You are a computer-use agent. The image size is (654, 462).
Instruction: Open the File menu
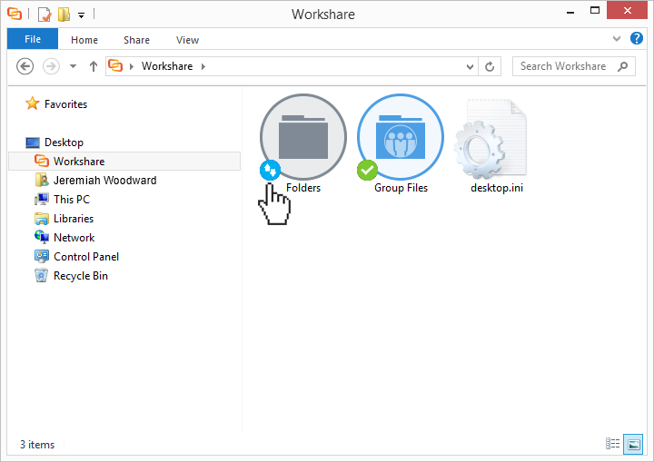(33, 39)
